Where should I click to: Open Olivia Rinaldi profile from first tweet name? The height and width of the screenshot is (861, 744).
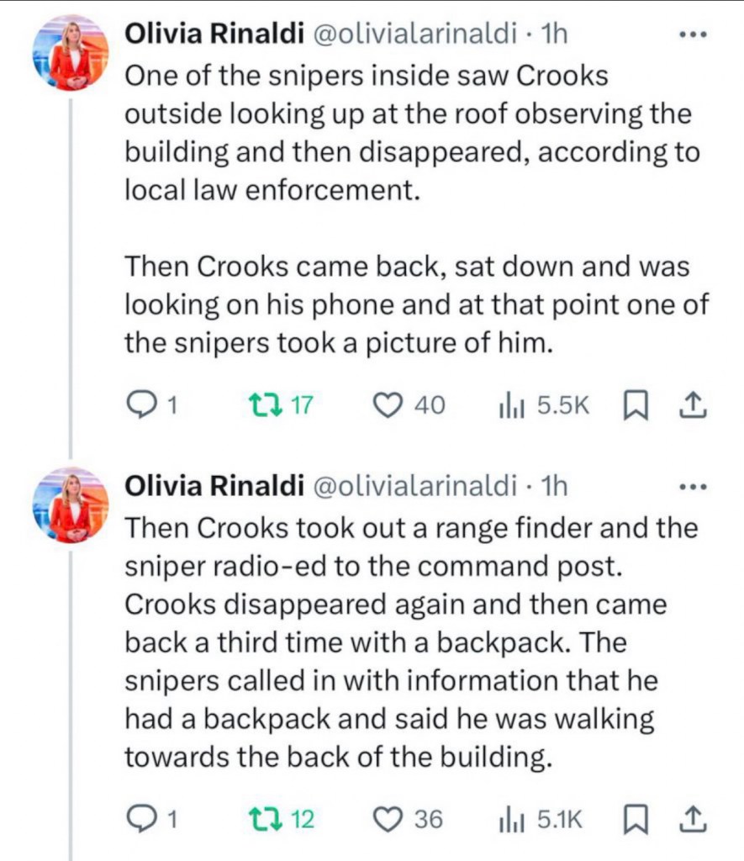pyautogui.click(x=214, y=34)
